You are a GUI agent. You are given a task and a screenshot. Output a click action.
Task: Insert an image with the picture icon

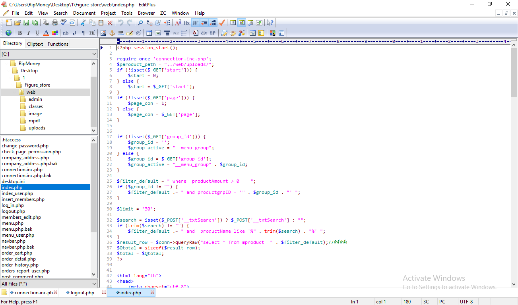point(103,33)
